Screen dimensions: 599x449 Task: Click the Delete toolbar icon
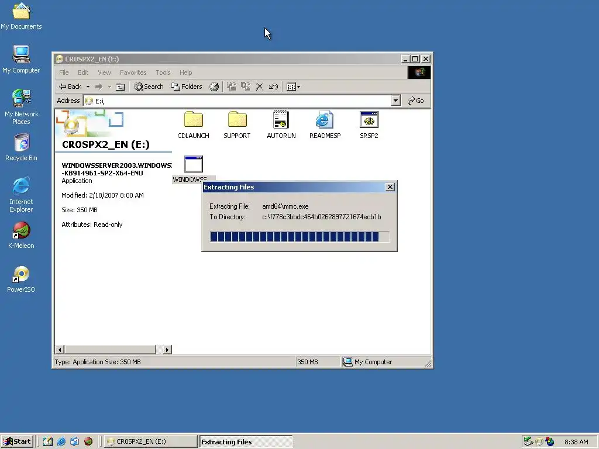pyautogui.click(x=259, y=87)
